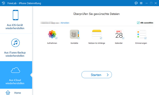This screenshot has height=95, width=159.
Task: Click the Kalendar label text
Action: pyautogui.click(x=119, y=43)
